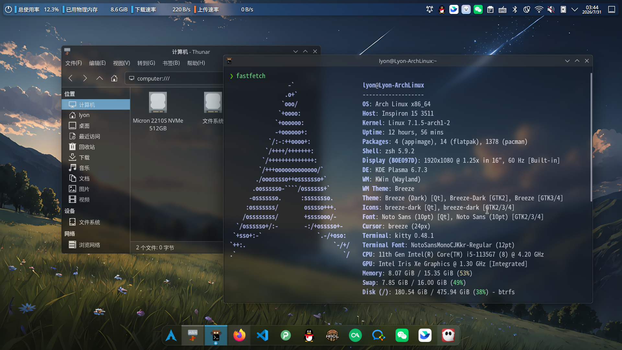Open 音乐 in Thunar sidebar
Image resolution: width=622 pixels, height=350 pixels.
(x=96, y=168)
